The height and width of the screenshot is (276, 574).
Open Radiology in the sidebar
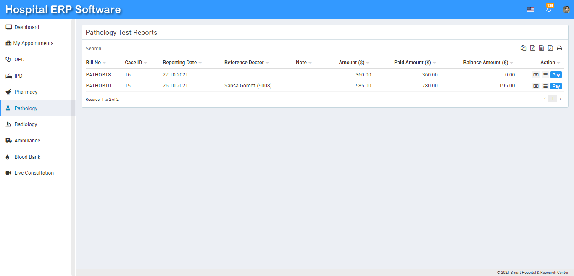click(26, 124)
